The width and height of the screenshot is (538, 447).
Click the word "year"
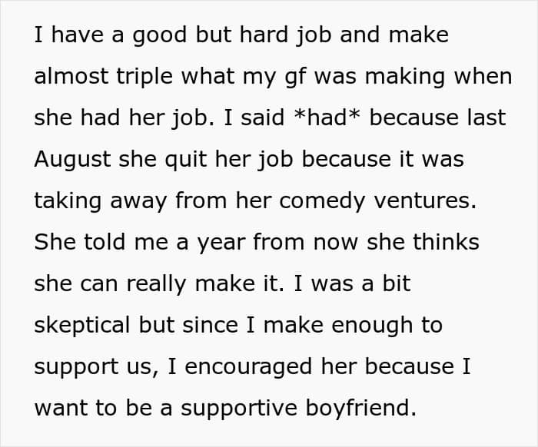pyautogui.click(x=221, y=243)
